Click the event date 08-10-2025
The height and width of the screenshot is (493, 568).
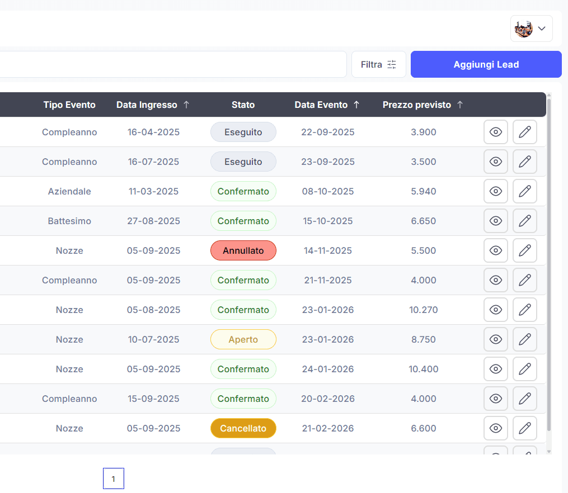[328, 191]
